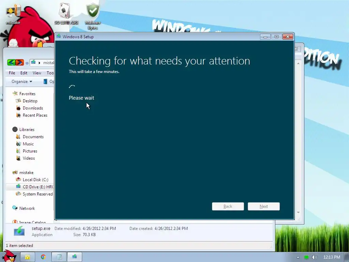This screenshot has width=349, height=262.
Task: Click the setup.exe icon in details pane
Action: pos(19,231)
